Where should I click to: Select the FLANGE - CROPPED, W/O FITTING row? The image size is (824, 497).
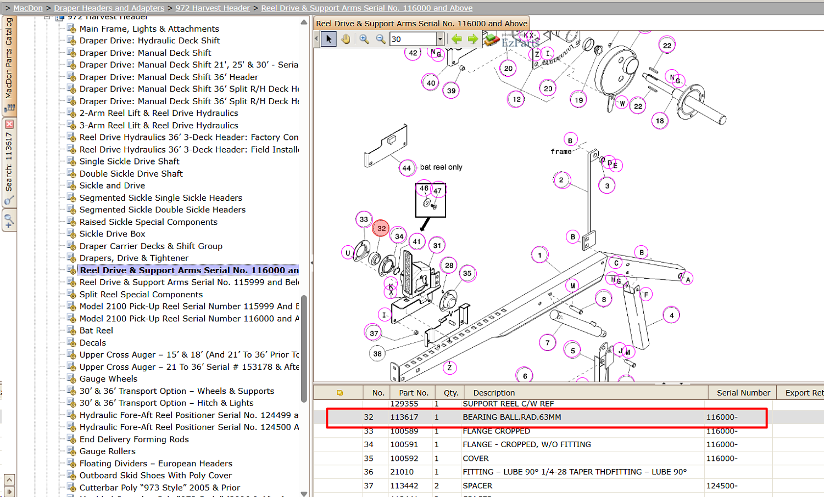(569, 444)
